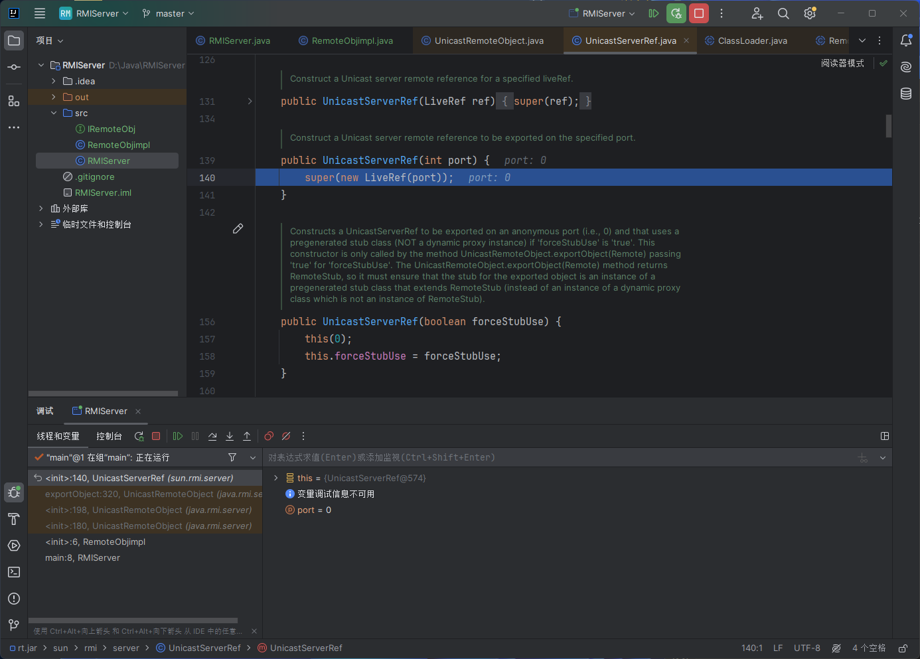Viewport: 920px width, 659px height.
Task: Expand the 'this' variable
Action: pos(276,478)
